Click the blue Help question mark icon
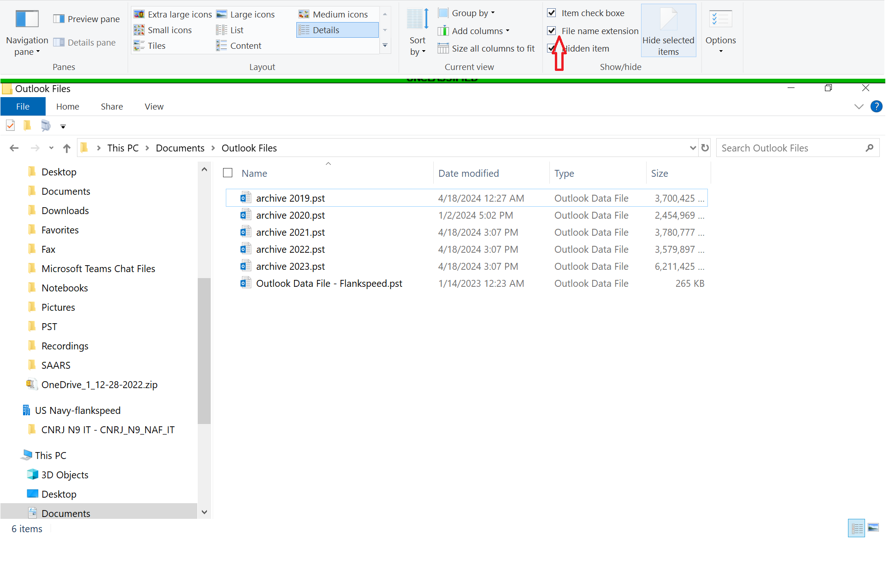This screenshot has height=575, width=889. coord(876,106)
